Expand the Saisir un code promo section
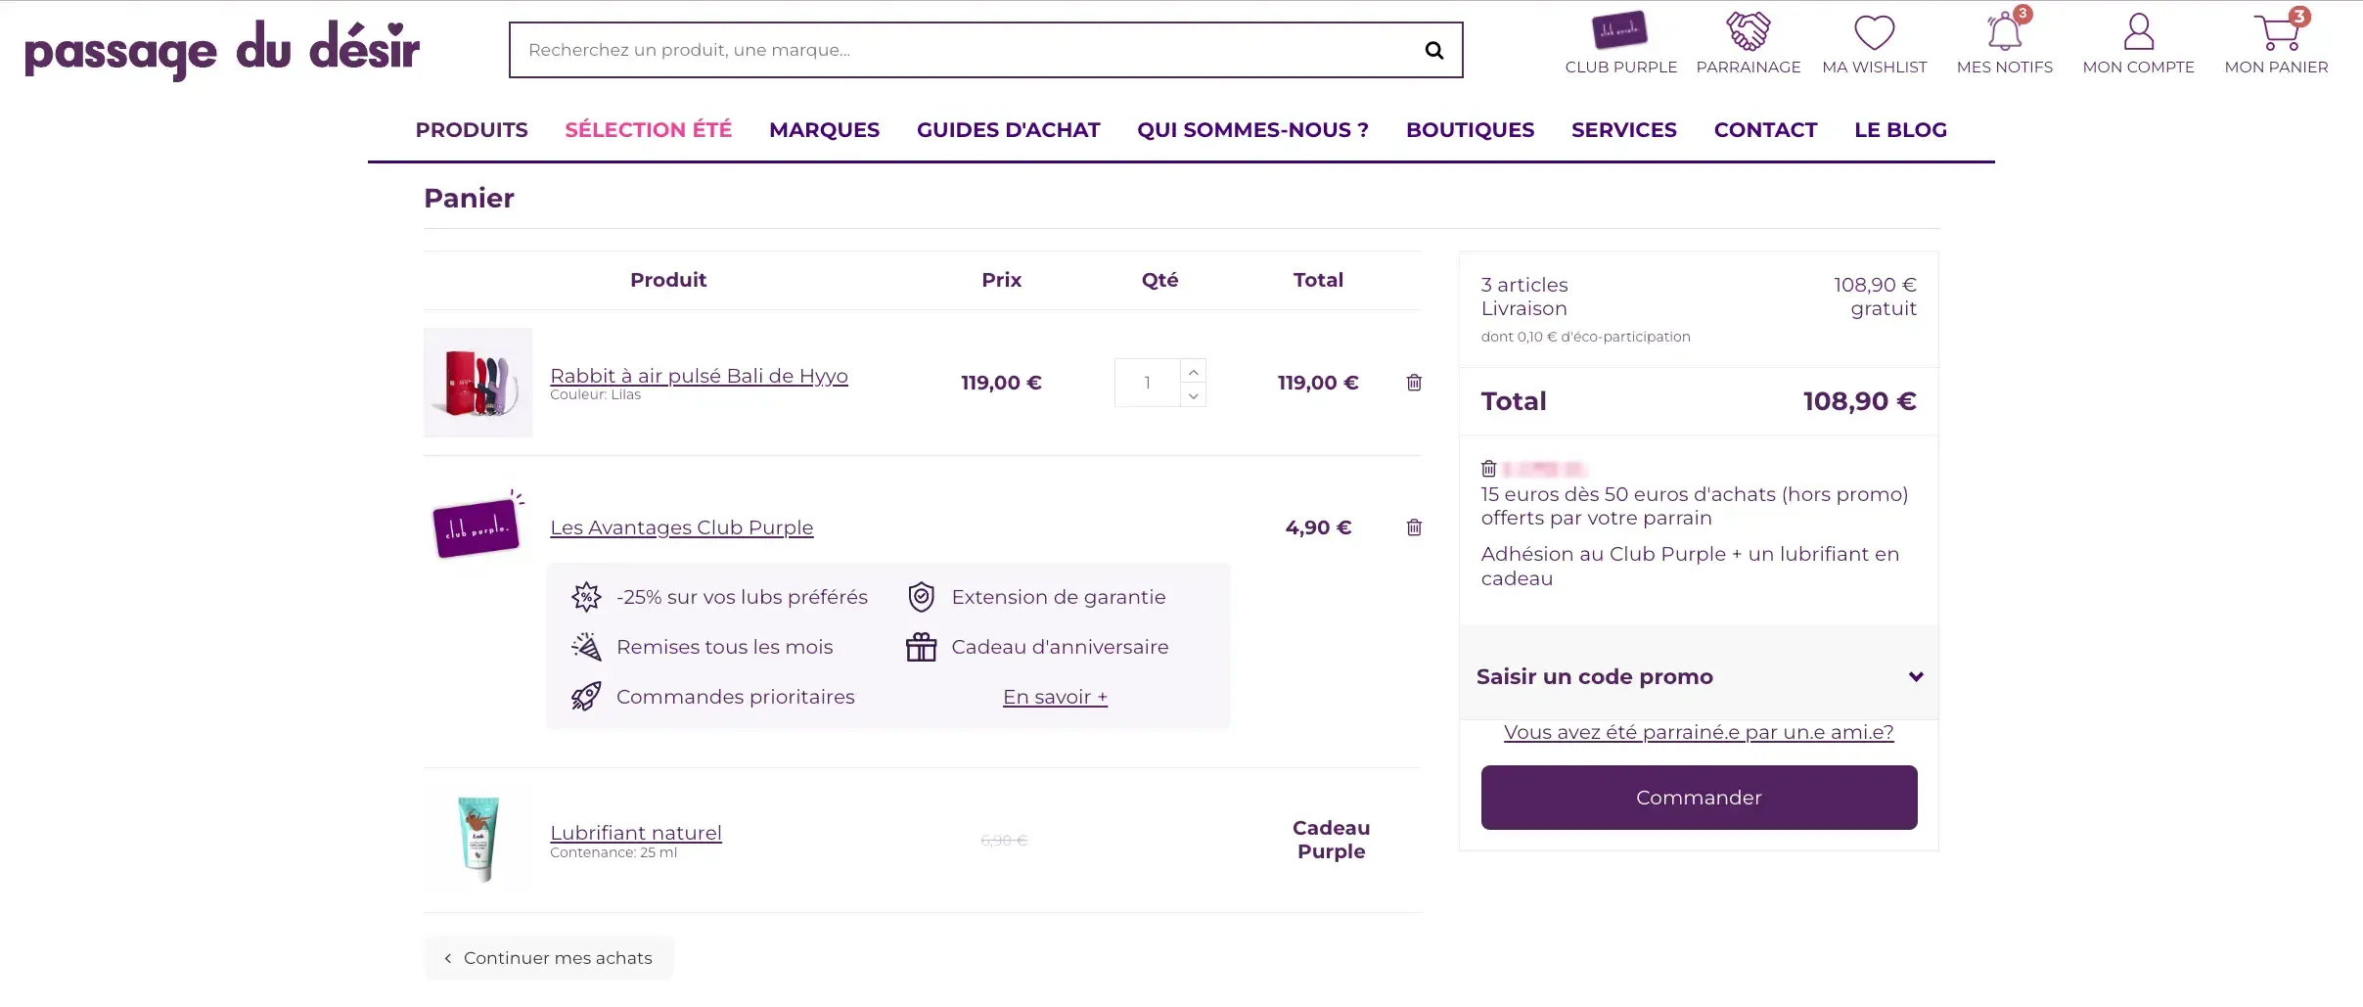This screenshot has width=2363, height=1007. (x=1699, y=676)
